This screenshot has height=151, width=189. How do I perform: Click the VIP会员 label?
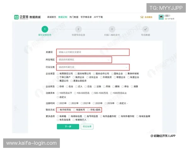pyautogui.click(x=171, y=19)
